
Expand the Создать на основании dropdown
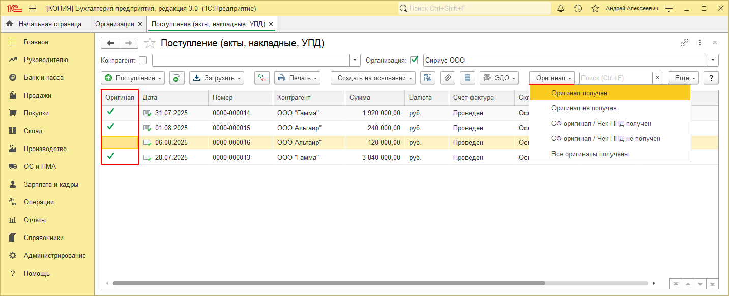[373, 78]
